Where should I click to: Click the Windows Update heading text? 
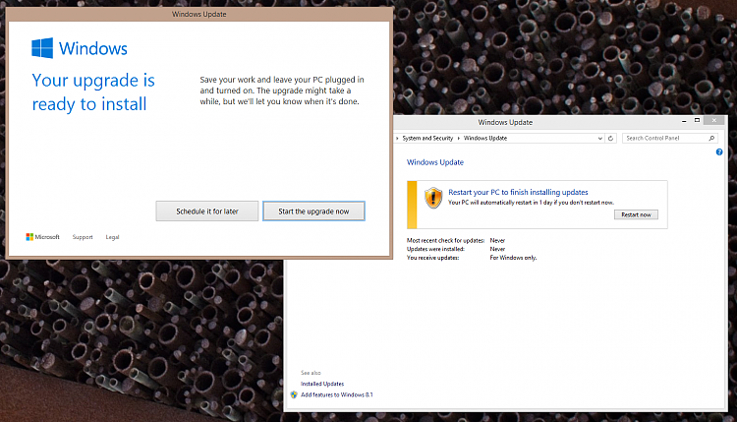point(434,162)
